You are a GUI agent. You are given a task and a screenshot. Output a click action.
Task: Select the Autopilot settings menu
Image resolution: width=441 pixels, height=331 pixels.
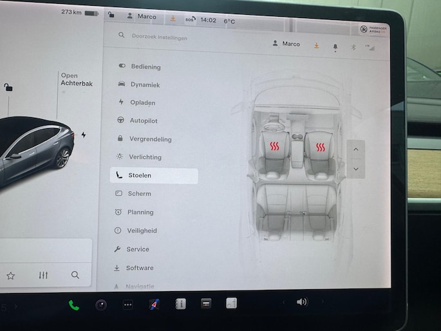click(x=143, y=120)
